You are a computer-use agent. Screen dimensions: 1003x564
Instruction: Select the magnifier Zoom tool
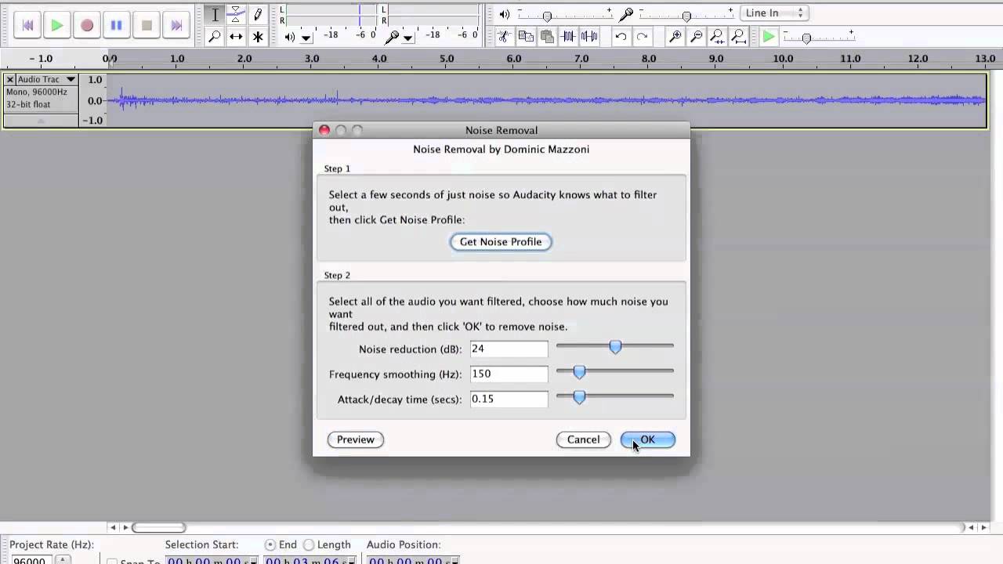pos(215,36)
